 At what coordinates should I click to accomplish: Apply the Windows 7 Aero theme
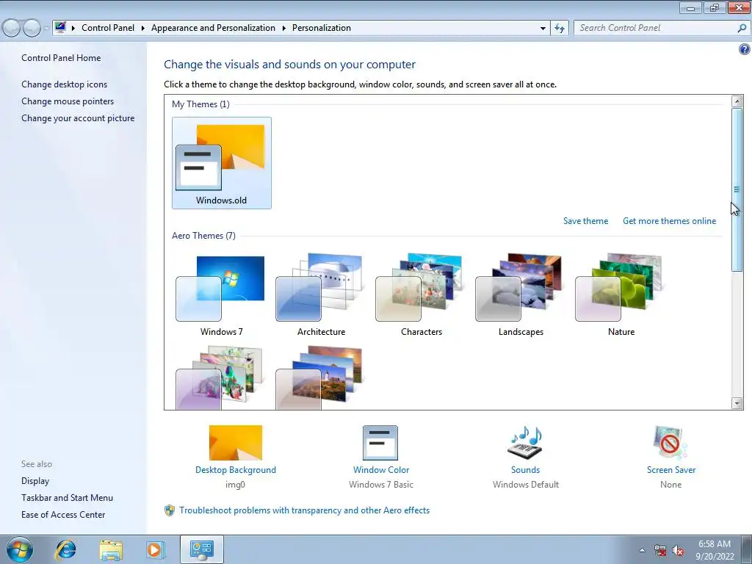tap(221, 296)
